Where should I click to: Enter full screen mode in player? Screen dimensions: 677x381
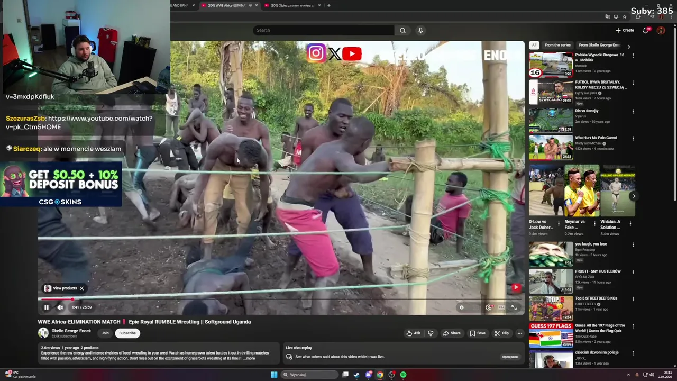click(514, 307)
